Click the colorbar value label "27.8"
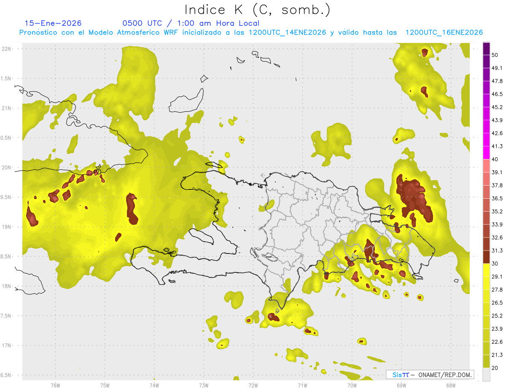 click(x=497, y=290)
